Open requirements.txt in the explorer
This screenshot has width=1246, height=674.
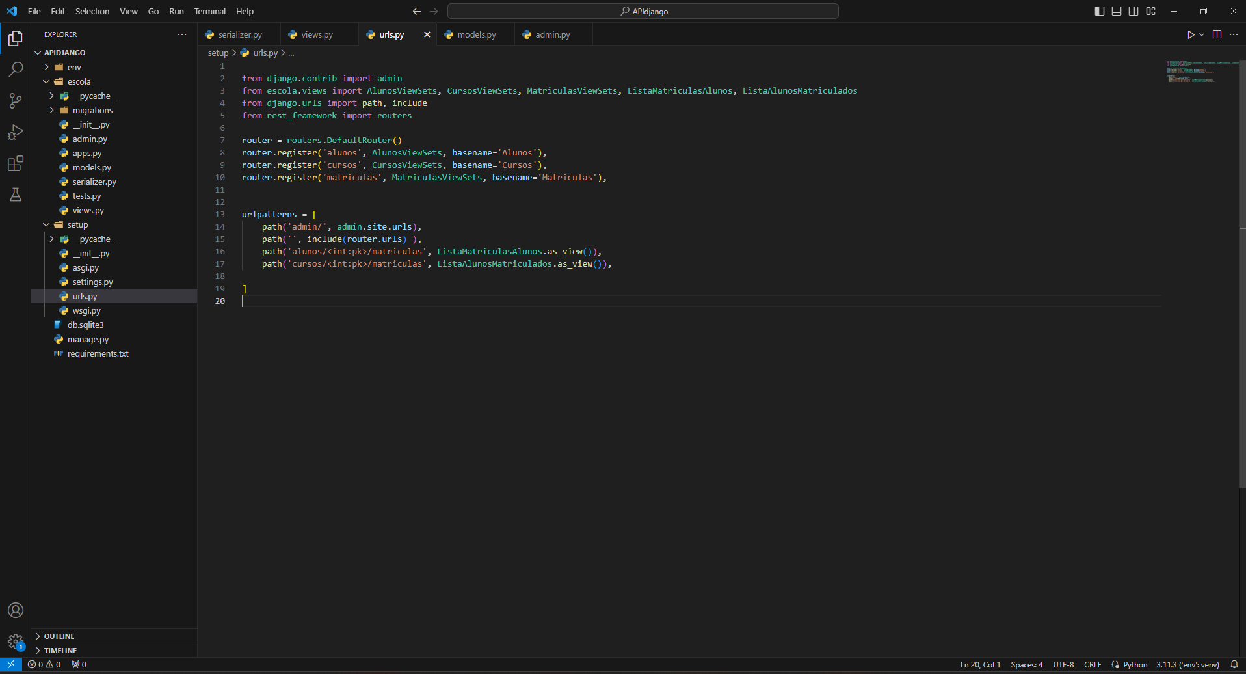tap(114, 353)
